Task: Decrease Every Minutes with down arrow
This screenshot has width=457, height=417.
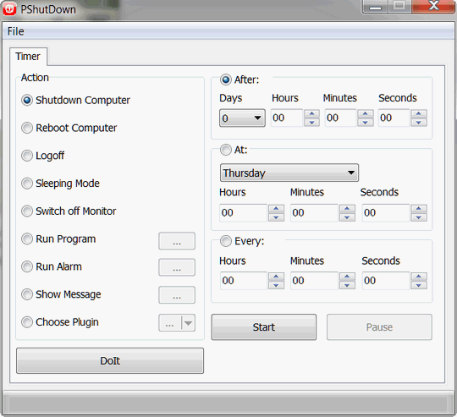Action: click(347, 285)
